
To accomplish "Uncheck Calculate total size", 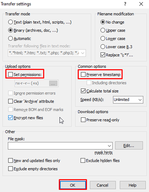I will (83, 91).
